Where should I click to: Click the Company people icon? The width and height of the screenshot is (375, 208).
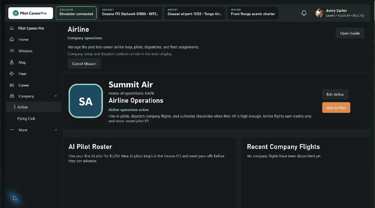12,96
